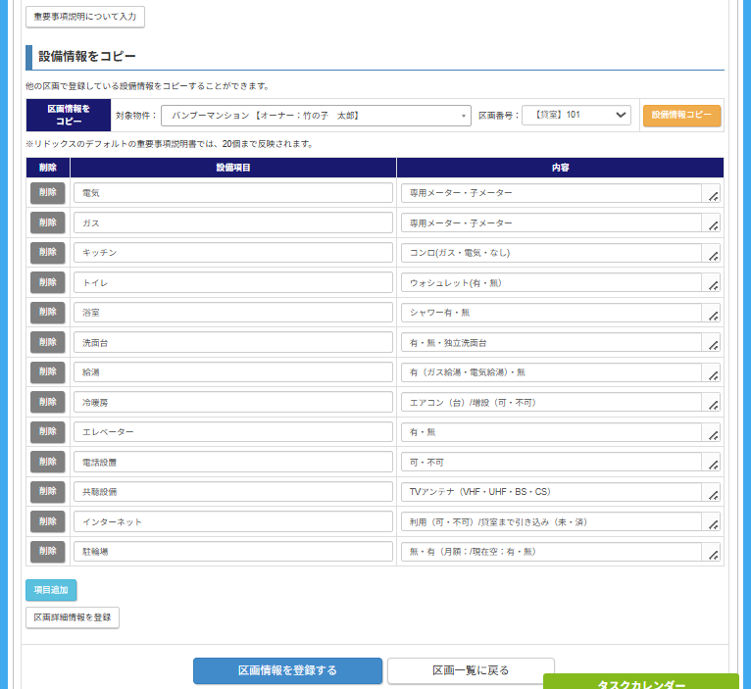Click the resize handle on 電気 content field
This screenshot has height=689, width=751.
713,197
